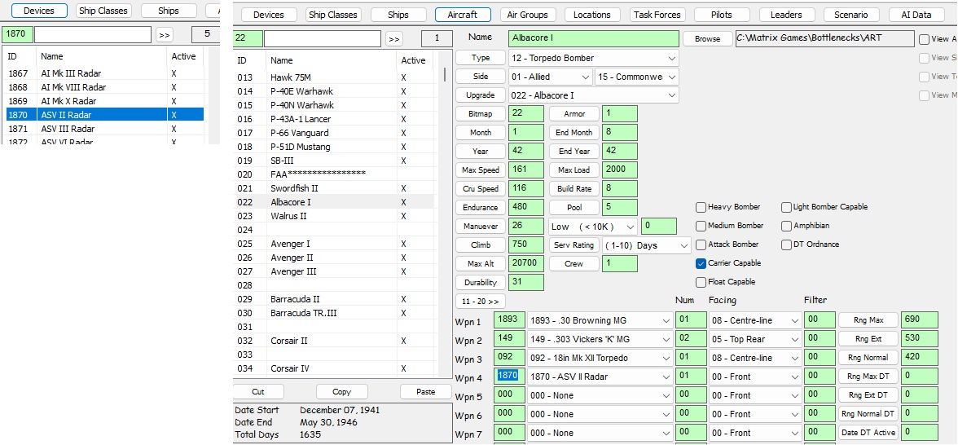Image resolution: width=958 pixels, height=445 pixels.
Task: Expand the altitude band dropdown showing Low (<10K)
Action: pyautogui.click(x=593, y=227)
